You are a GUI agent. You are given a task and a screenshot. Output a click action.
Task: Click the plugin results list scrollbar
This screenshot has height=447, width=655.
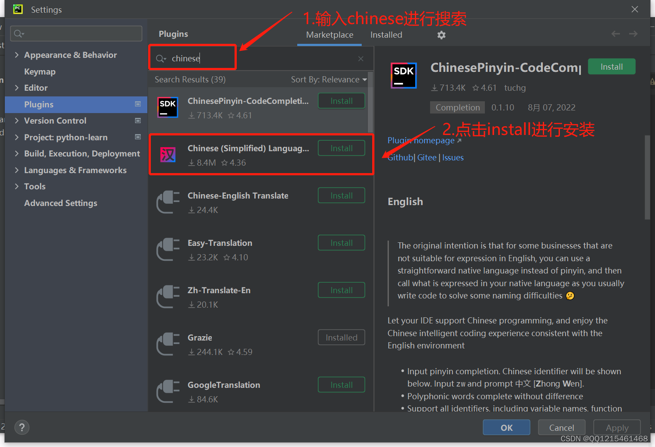[370, 102]
